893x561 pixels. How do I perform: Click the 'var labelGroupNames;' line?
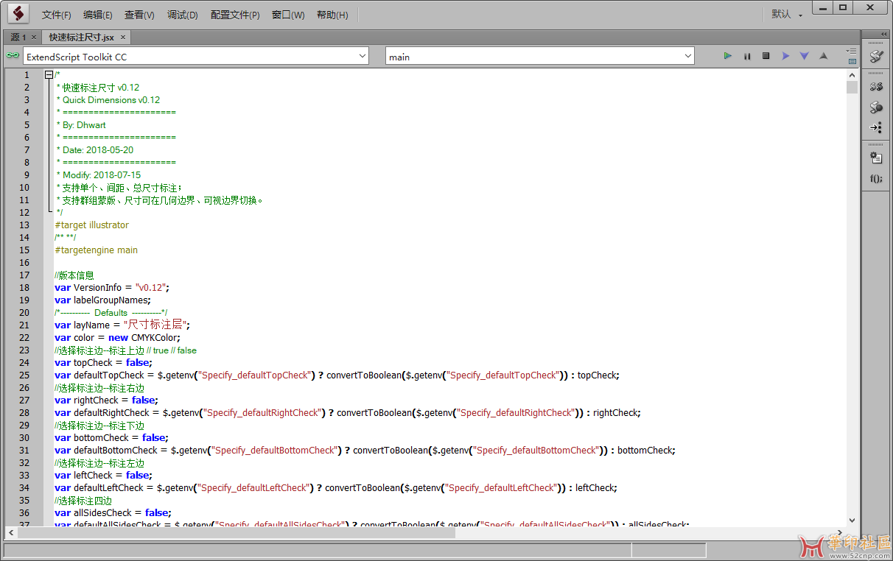click(102, 300)
